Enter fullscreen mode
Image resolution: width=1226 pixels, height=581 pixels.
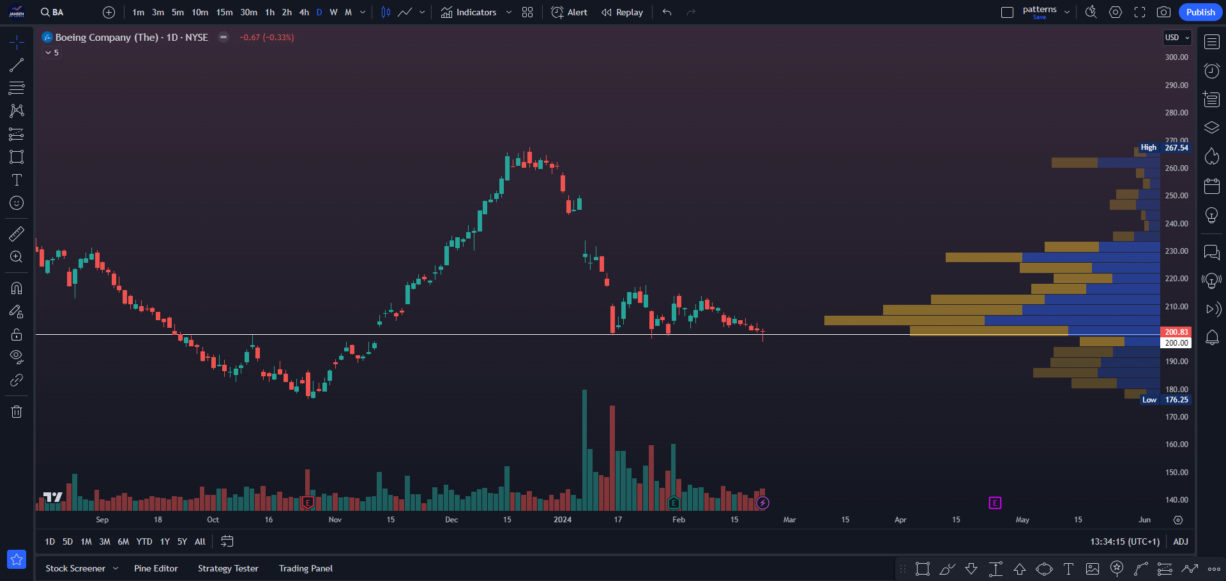[x=1140, y=12]
